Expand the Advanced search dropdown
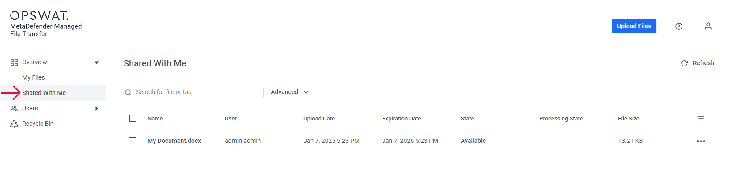Viewport: 731px width, 186px height. 289,92
